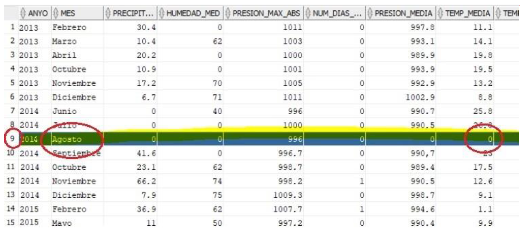
Task: Click the PRESION_MAX_ABS value 1001
Action: click(x=293, y=69)
